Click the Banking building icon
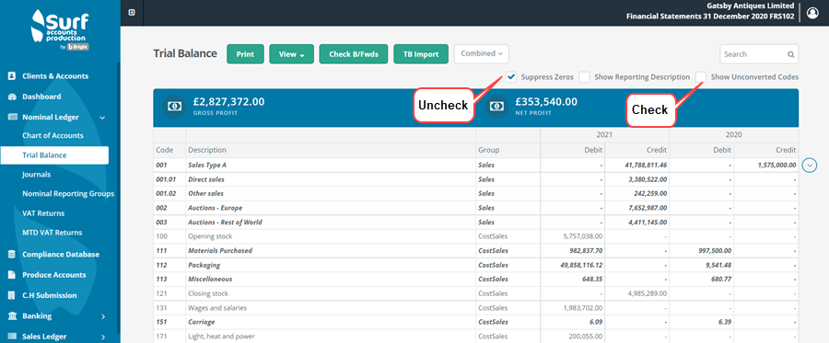Image resolution: width=829 pixels, height=343 pixels. [x=12, y=316]
